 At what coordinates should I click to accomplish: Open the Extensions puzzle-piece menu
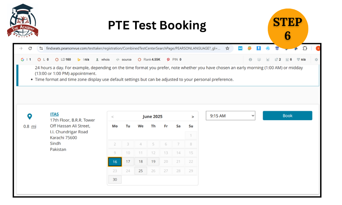click(x=305, y=49)
